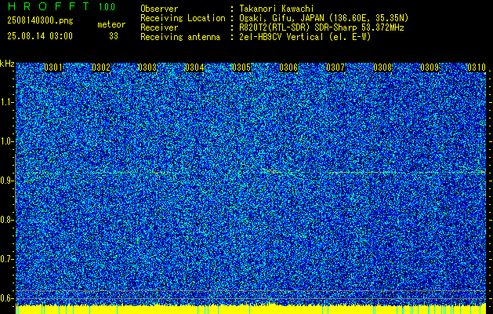Screen dimensions: 493x314
Task: Click time marker 0310
Action: pyautogui.click(x=477, y=68)
